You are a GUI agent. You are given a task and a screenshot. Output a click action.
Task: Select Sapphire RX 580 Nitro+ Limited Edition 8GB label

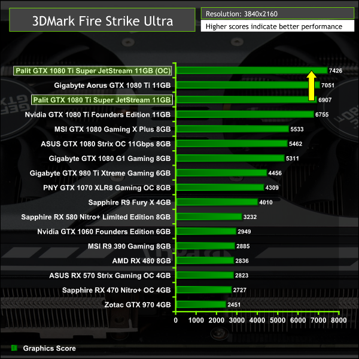click(96, 217)
